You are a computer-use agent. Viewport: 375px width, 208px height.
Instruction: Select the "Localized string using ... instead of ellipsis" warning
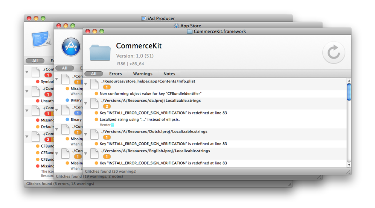139,119
